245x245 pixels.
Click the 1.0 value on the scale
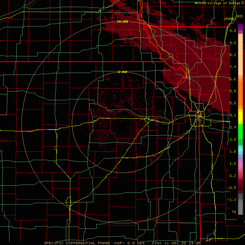233,164
